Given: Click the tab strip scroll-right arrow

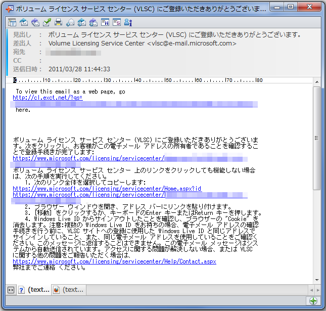Looking at the screenshot, I should 318,290.
